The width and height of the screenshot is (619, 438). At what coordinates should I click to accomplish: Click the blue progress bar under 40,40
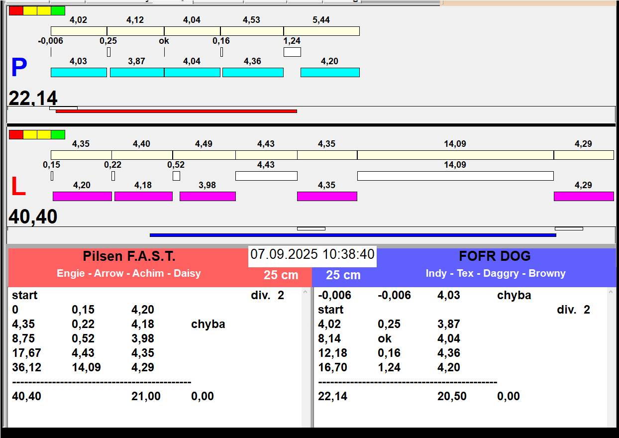pyautogui.click(x=352, y=235)
